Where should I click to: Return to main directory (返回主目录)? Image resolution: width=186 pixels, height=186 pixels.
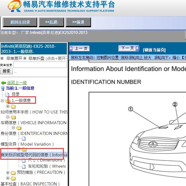20,22
